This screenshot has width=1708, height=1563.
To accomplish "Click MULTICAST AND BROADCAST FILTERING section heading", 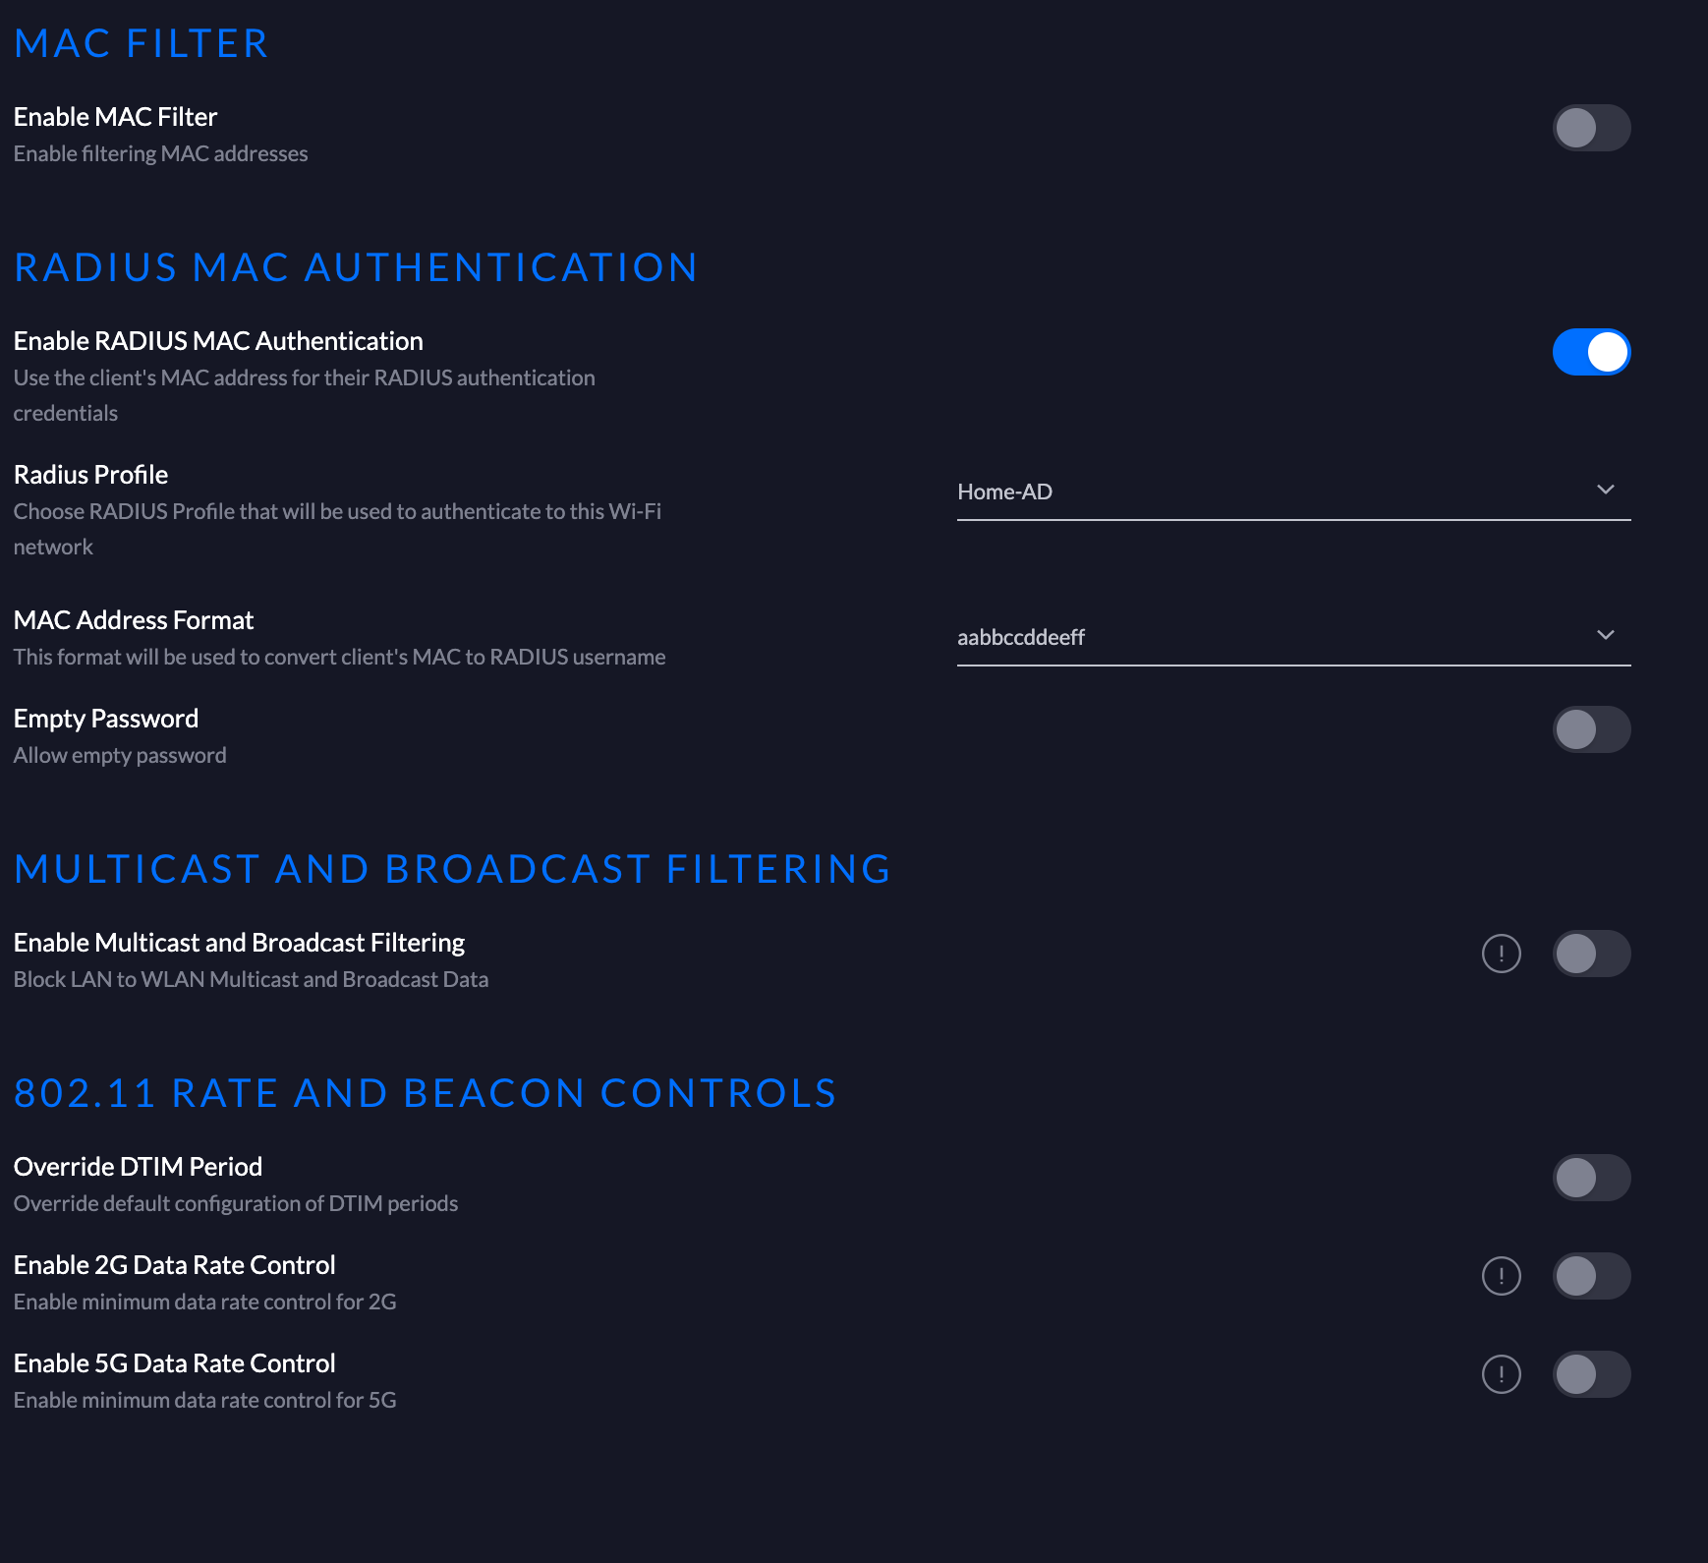I will 452,869.
